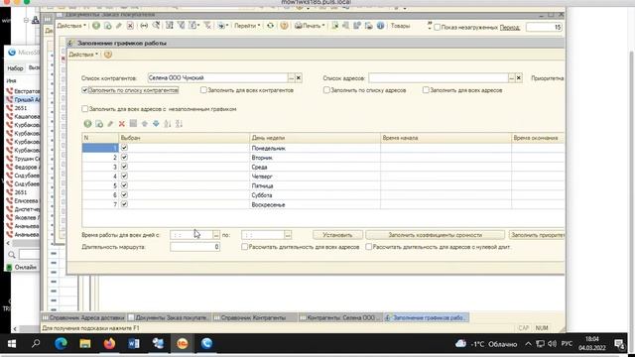Sort the schedule table descending
635x357 pixels.
(x=179, y=124)
